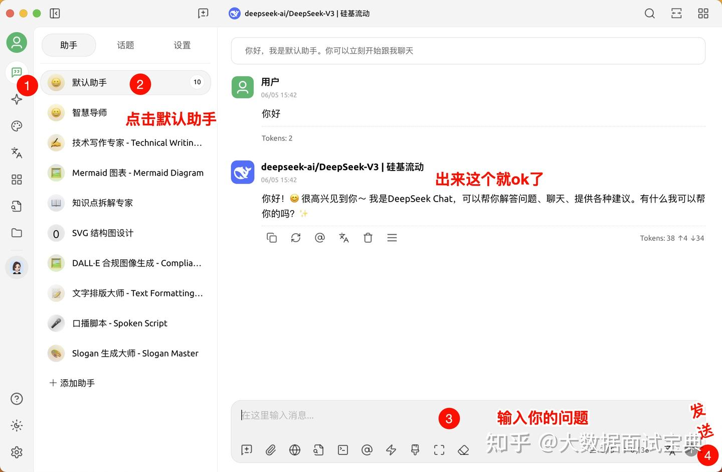Attach a file with the paperclip icon
Viewport: 722px width, 472px height.
[x=271, y=450]
